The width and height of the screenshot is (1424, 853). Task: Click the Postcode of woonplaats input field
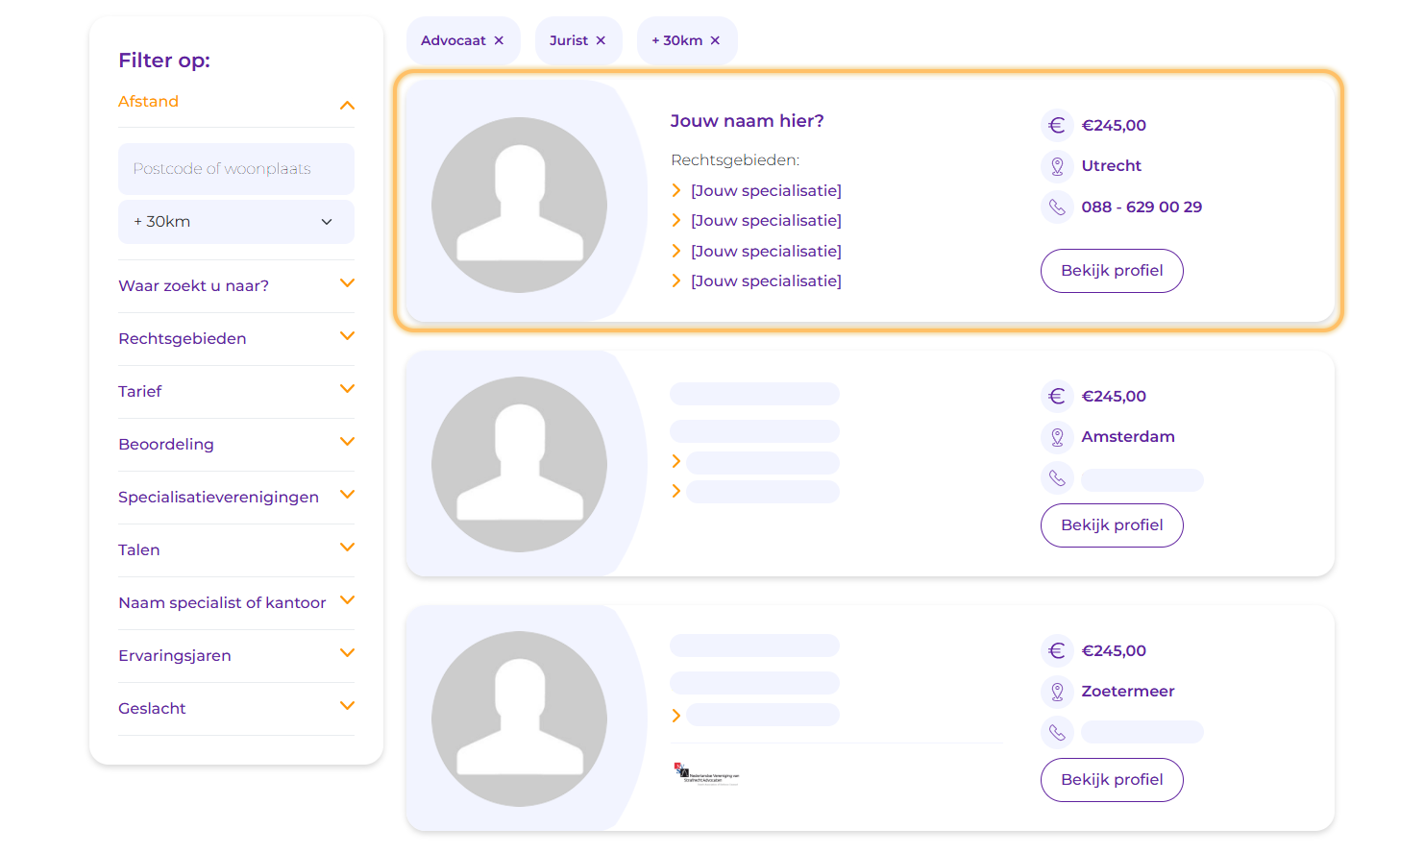coord(235,169)
